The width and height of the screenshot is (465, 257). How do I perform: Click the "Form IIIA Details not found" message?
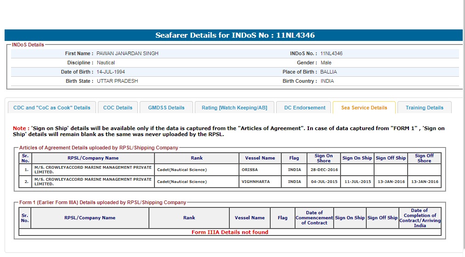click(x=230, y=232)
